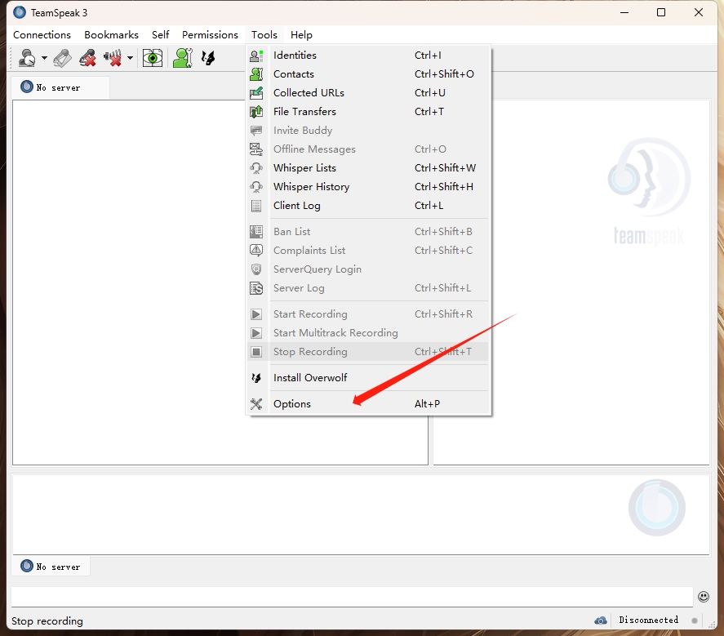Open Options from the Tools menu
Viewport: 724px width, 636px height.
click(x=292, y=404)
